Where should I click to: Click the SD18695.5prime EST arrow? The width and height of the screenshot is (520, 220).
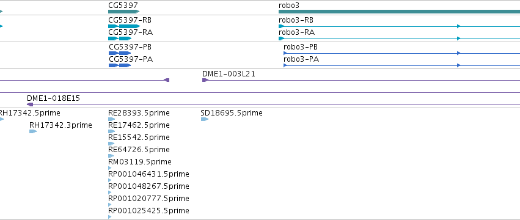pyautogui.click(x=205, y=119)
